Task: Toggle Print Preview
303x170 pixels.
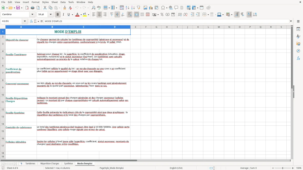Action: click(x=38, y=8)
